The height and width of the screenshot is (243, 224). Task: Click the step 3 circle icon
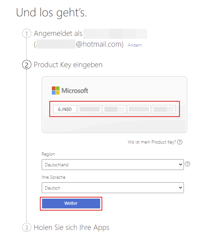point(27,227)
